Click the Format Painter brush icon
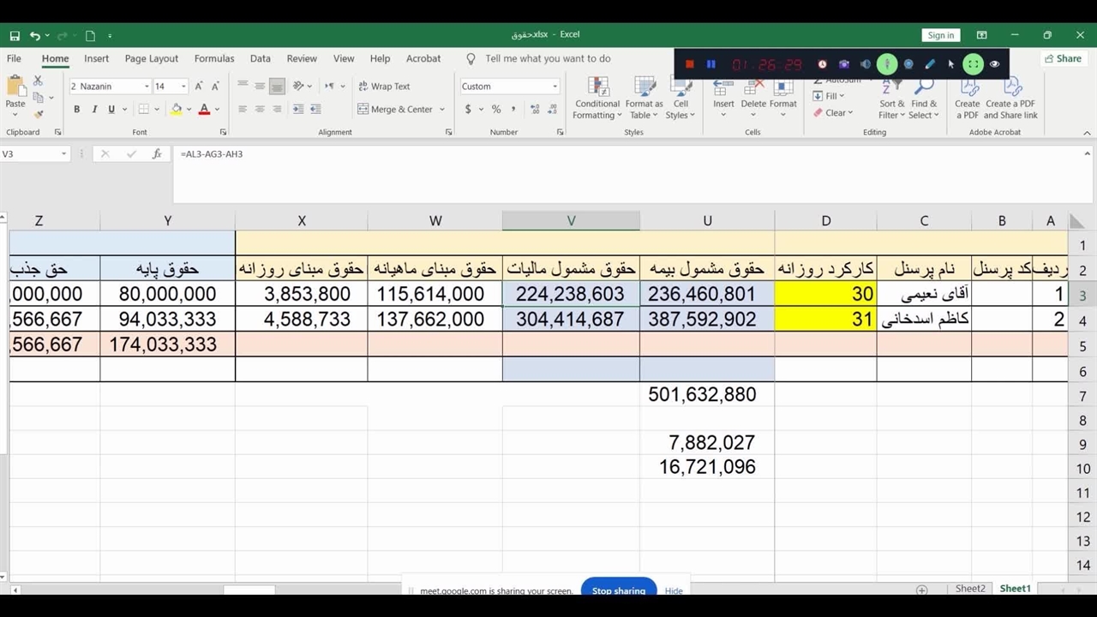Screen dimensions: 1097x617 pyautogui.click(x=39, y=114)
